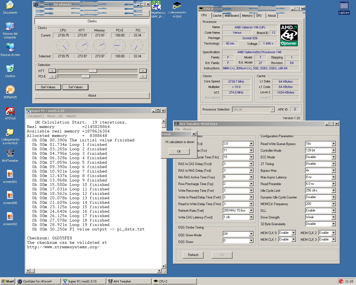The width and height of the screenshot is (356, 285).
Task: Open the Super PI shortcut on desktop
Action: 157,9
